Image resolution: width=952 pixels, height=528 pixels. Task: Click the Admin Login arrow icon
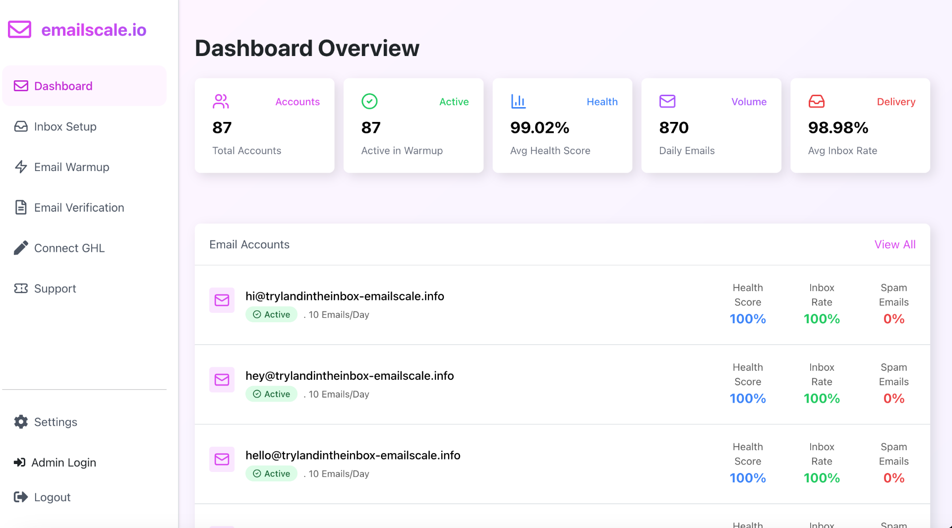[20, 463]
